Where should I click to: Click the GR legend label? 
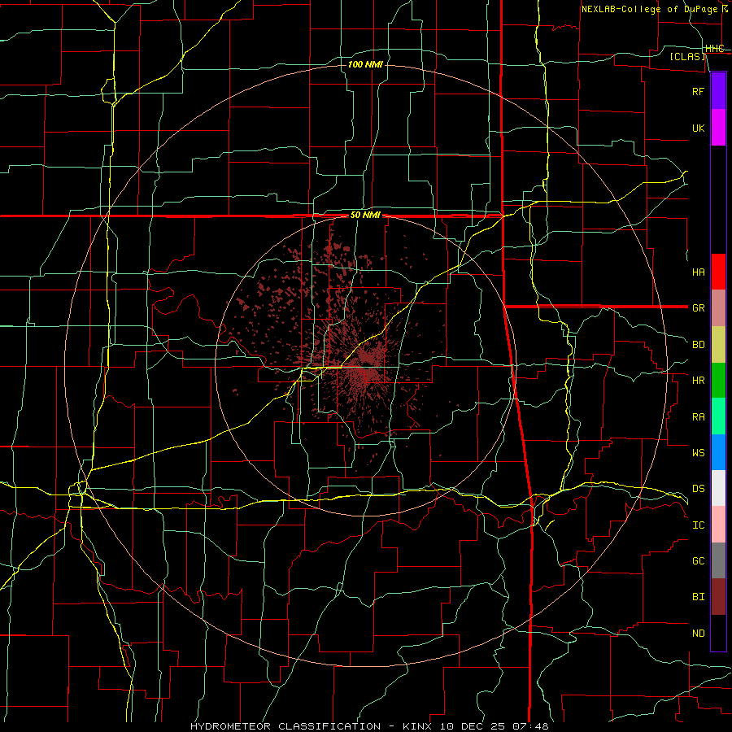tap(698, 308)
